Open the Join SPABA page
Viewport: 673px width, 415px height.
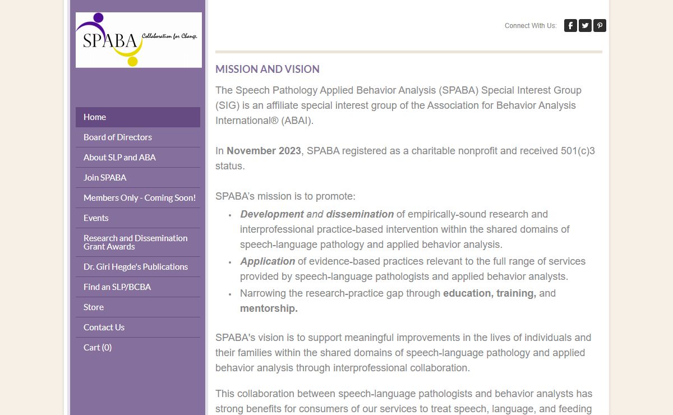pos(138,178)
